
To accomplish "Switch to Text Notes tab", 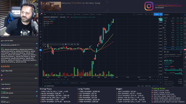I will 57,83.
